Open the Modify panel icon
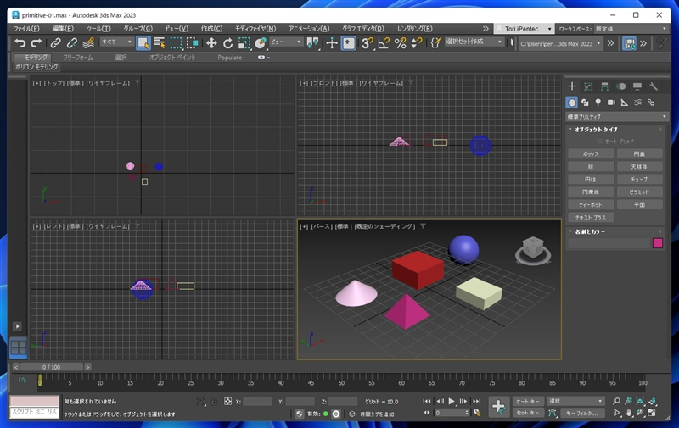Viewport: 679px width, 428px height. pos(588,86)
